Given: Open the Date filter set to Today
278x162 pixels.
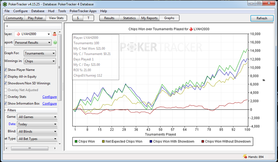Looking at the screenshot, I should [37, 124].
